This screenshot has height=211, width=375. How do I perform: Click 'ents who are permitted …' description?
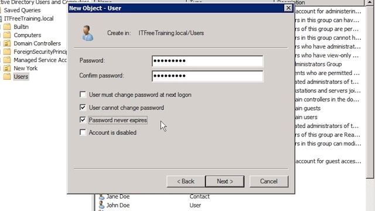point(328,73)
